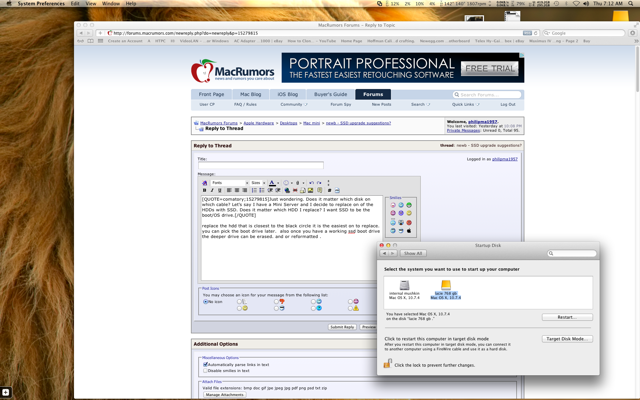Viewport: 640px width, 400px height.
Task: Insert an ordered numbered list
Action: [254, 190]
